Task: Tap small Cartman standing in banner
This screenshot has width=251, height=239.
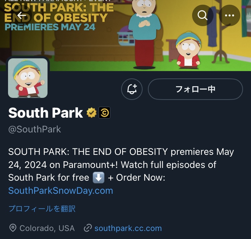Action: (x=188, y=51)
